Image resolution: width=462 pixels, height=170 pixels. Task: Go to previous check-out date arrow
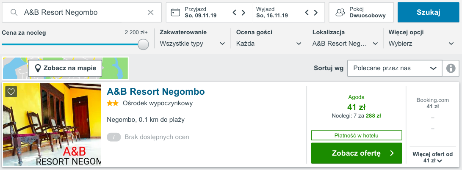(x=307, y=12)
